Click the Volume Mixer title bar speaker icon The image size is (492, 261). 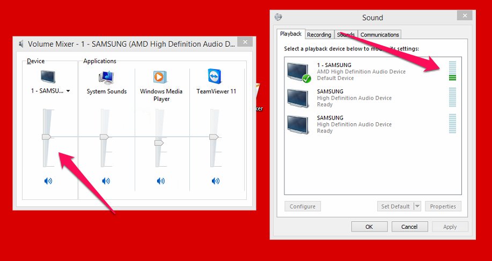tap(21, 44)
